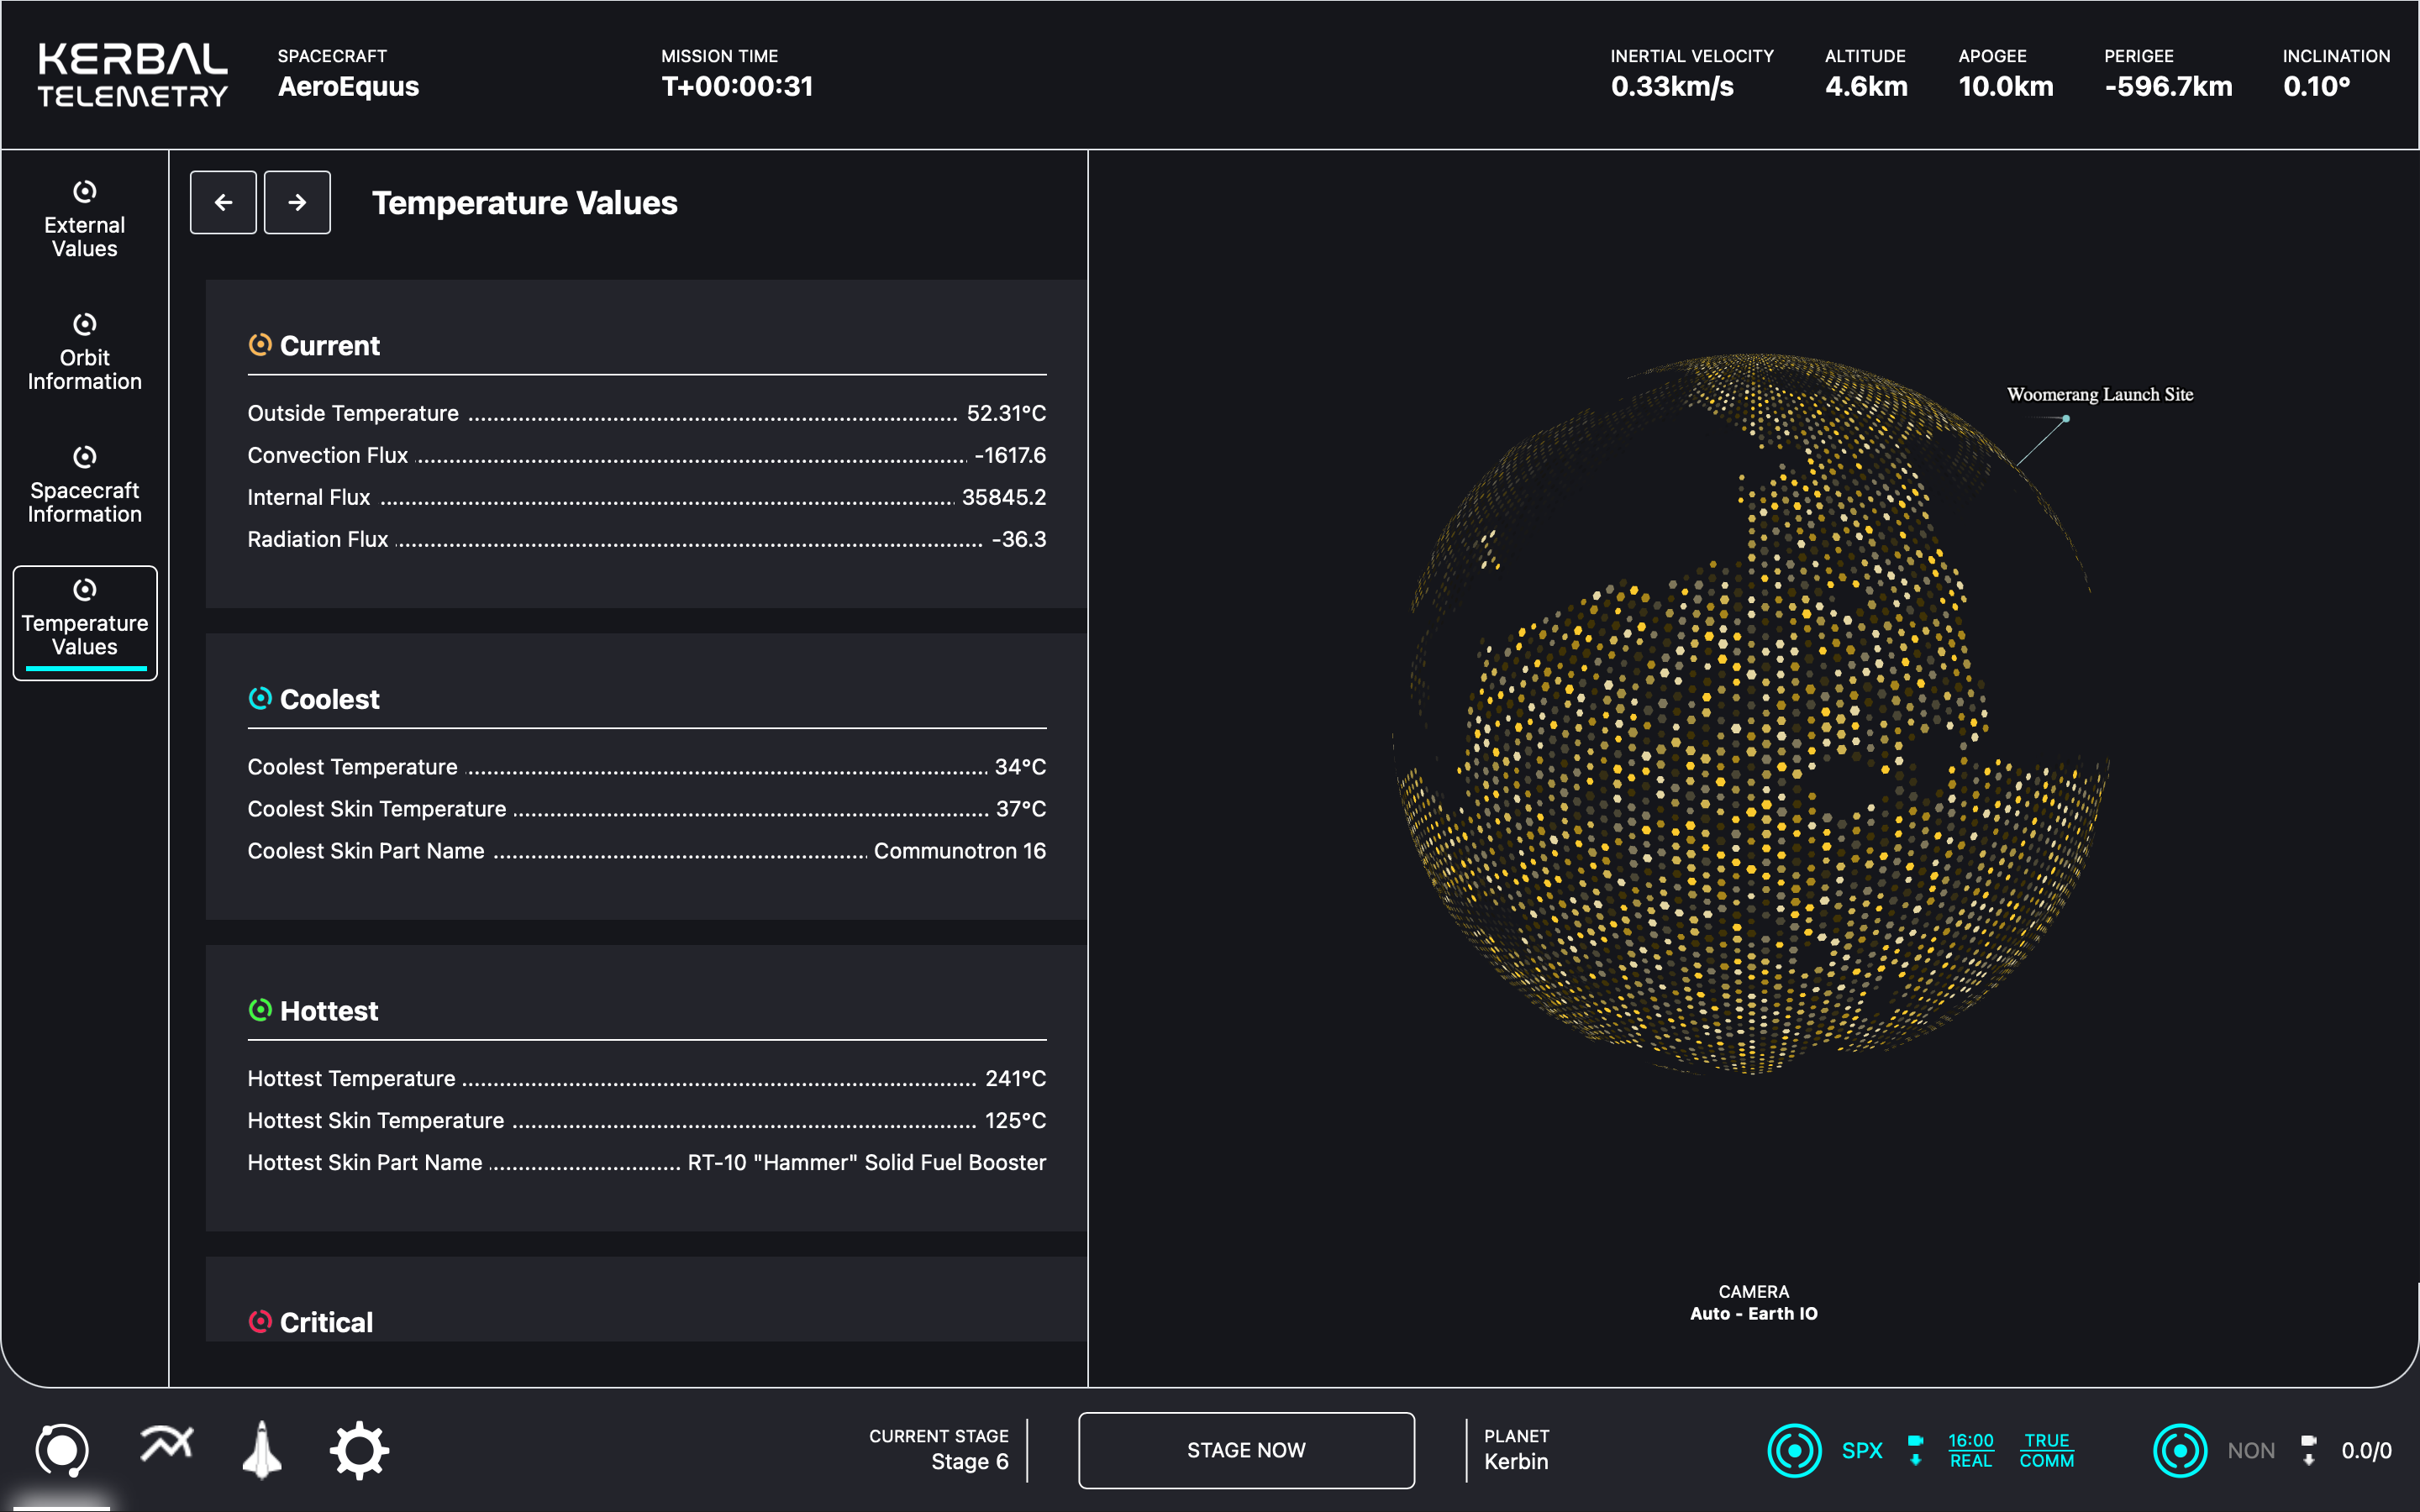
Task: Click the Woomerang Launch Site label on globe
Action: (x=2099, y=394)
